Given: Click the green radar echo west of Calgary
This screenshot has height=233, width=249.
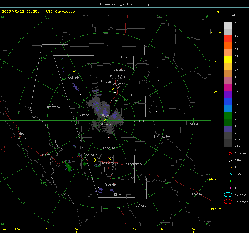Looking at the screenshot, I should point(85,164).
